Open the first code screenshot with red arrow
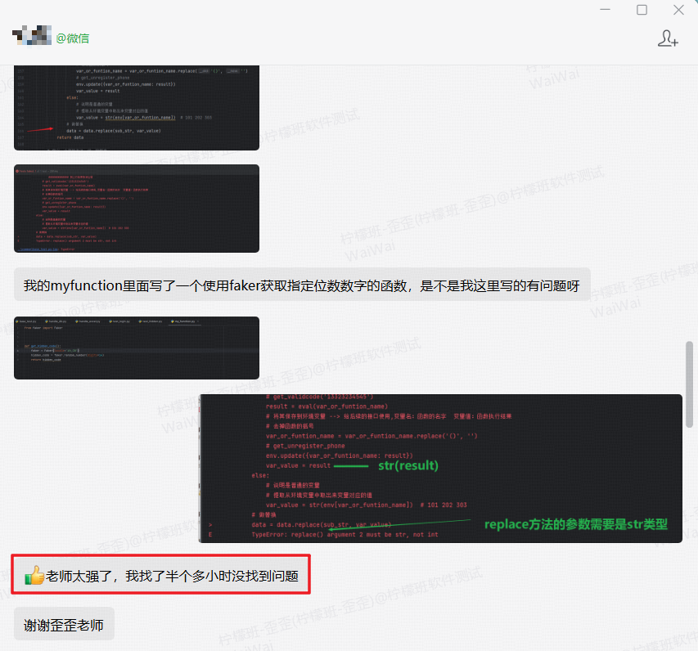The height and width of the screenshot is (651, 698). (136, 108)
